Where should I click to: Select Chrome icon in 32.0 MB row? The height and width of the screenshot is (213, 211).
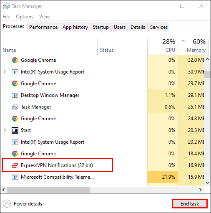click(x=15, y=60)
